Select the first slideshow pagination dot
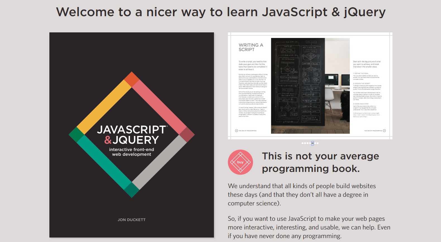441x242 pixels. [x=302, y=143]
